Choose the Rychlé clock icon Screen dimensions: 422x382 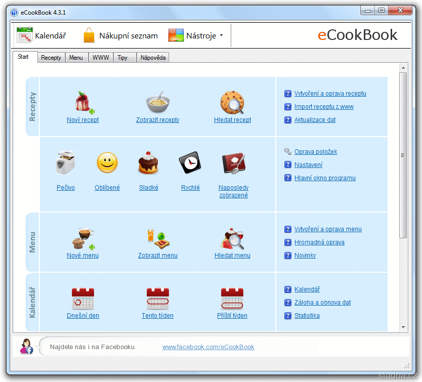pyautogui.click(x=190, y=162)
